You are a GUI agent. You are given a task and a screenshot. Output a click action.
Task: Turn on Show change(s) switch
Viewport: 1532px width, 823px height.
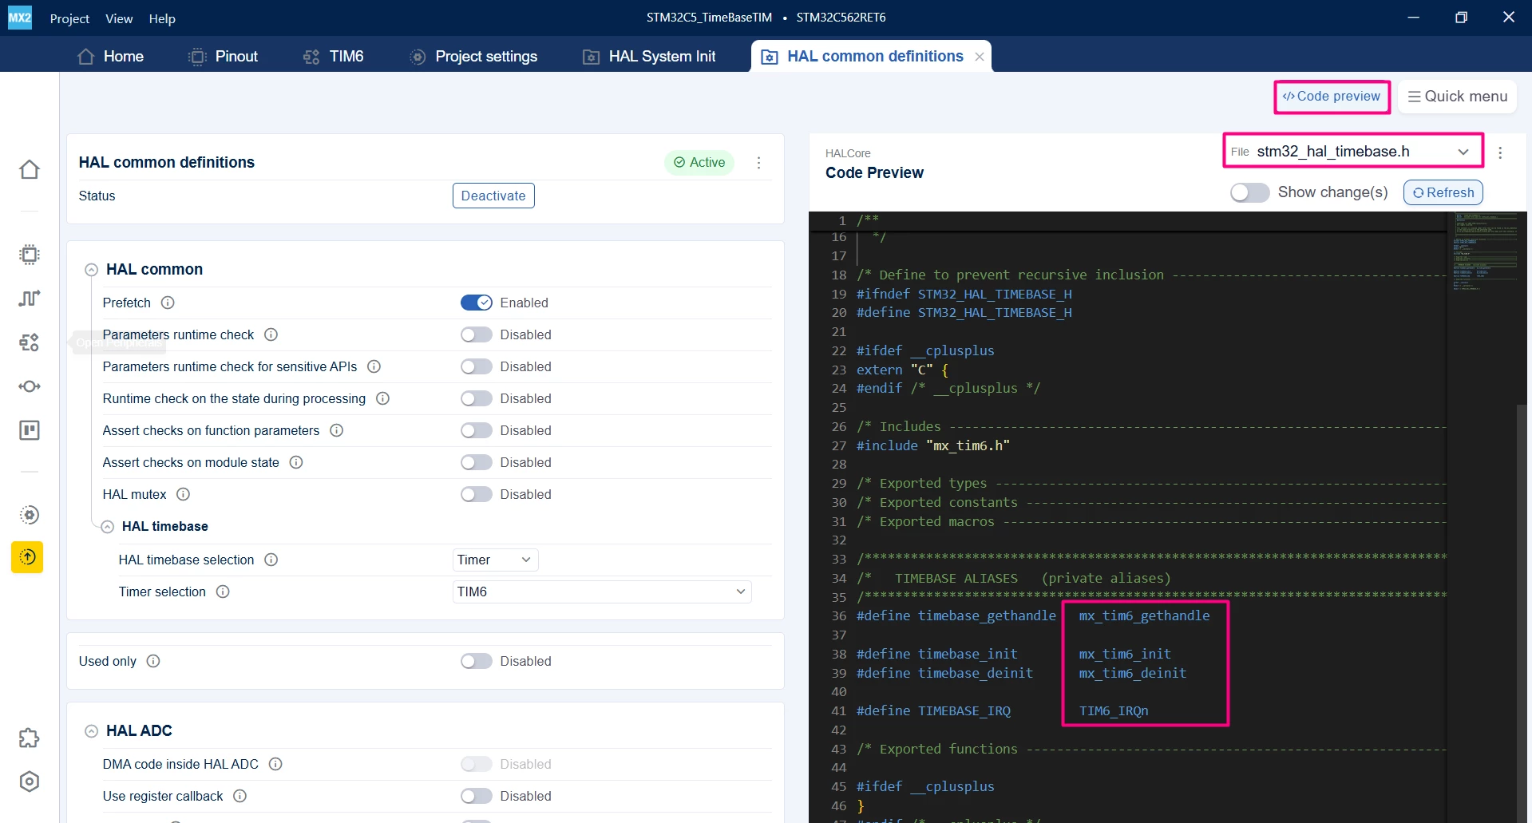click(1249, 192)
